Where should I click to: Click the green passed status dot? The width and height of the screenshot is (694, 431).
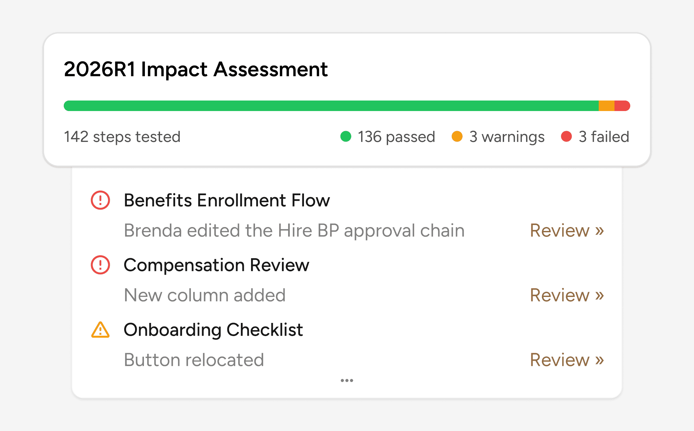point(346,136)
